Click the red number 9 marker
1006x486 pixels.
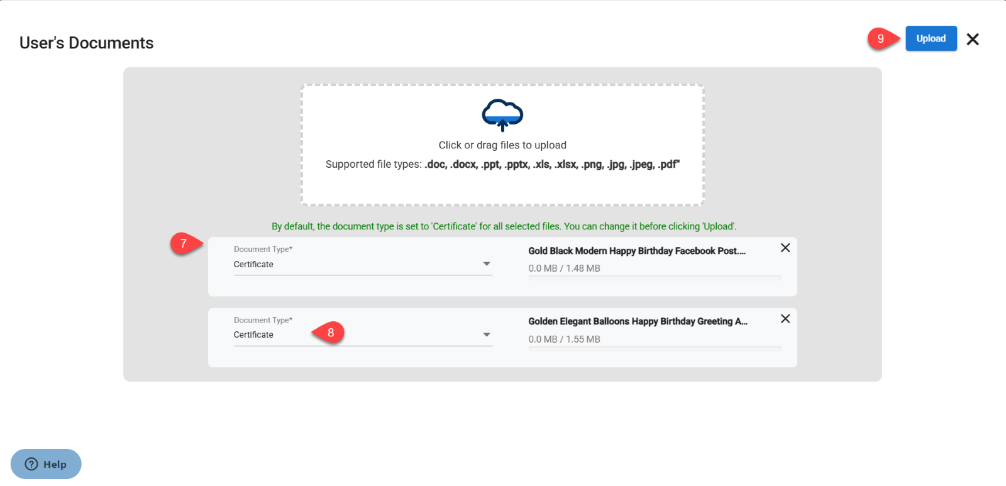pos(880,38)
